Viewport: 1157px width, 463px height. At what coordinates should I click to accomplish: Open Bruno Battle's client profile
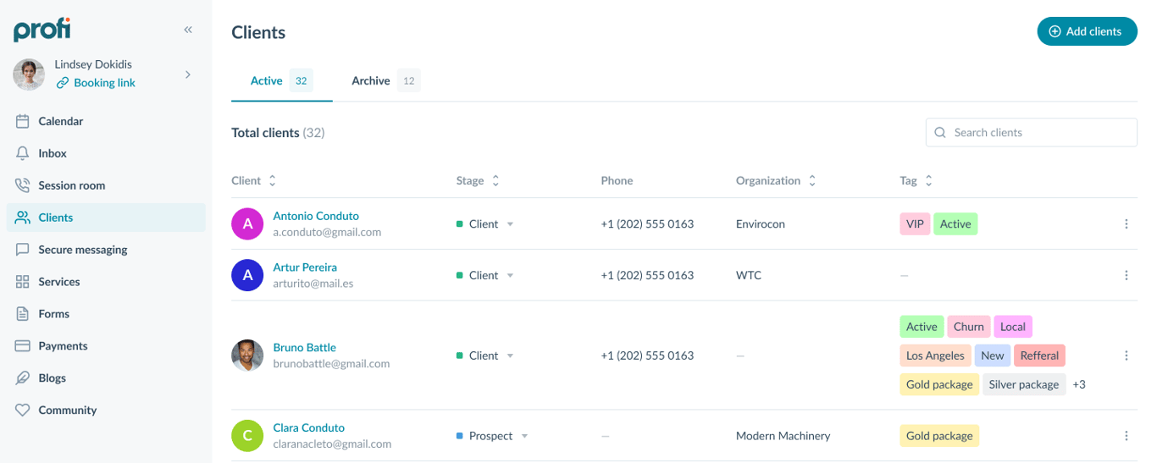pos(304,348)
